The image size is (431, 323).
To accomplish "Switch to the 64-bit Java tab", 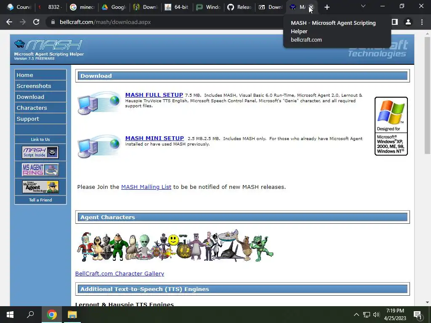I will pyautogui.click(x=177, y=7).
